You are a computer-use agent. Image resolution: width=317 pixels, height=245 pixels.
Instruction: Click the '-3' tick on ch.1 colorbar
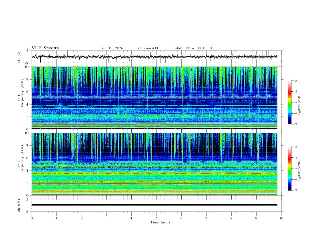pos(295,80)
